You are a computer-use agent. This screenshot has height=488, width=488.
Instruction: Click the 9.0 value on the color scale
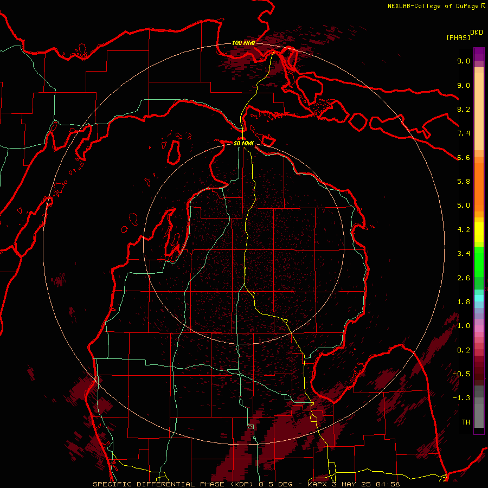[464, 85]
